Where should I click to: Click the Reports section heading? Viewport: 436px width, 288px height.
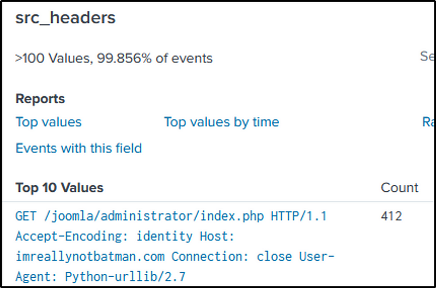(x=40, y=99)
